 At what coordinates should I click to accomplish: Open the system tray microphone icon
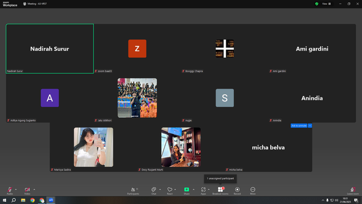pos(327,200)
